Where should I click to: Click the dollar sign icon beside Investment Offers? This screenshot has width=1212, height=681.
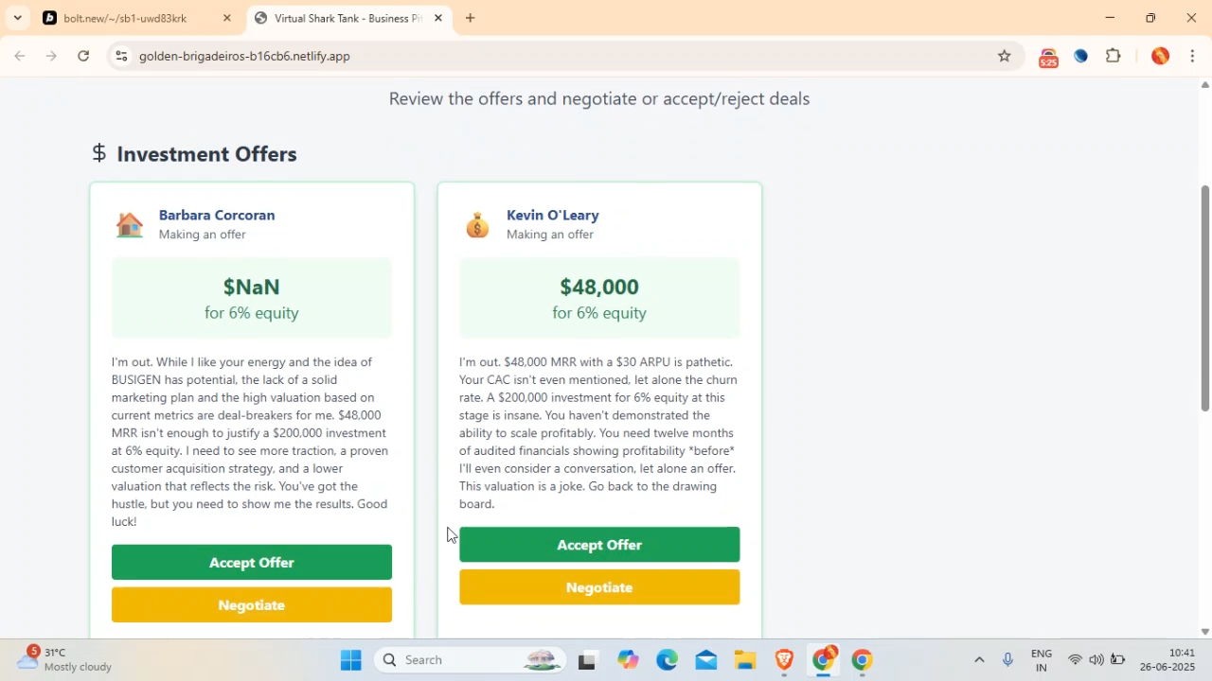tap(99, 153)
